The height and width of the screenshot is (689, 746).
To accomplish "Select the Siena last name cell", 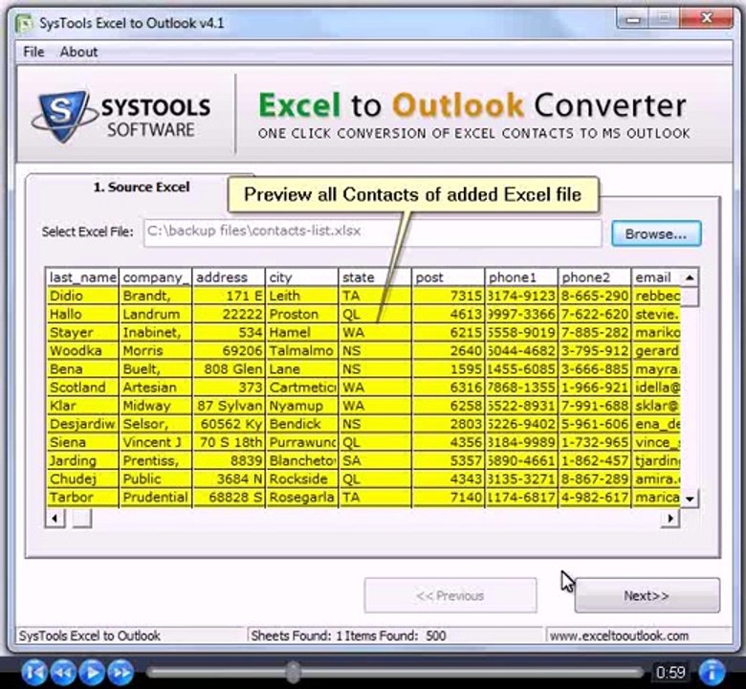I will (82, 442).
